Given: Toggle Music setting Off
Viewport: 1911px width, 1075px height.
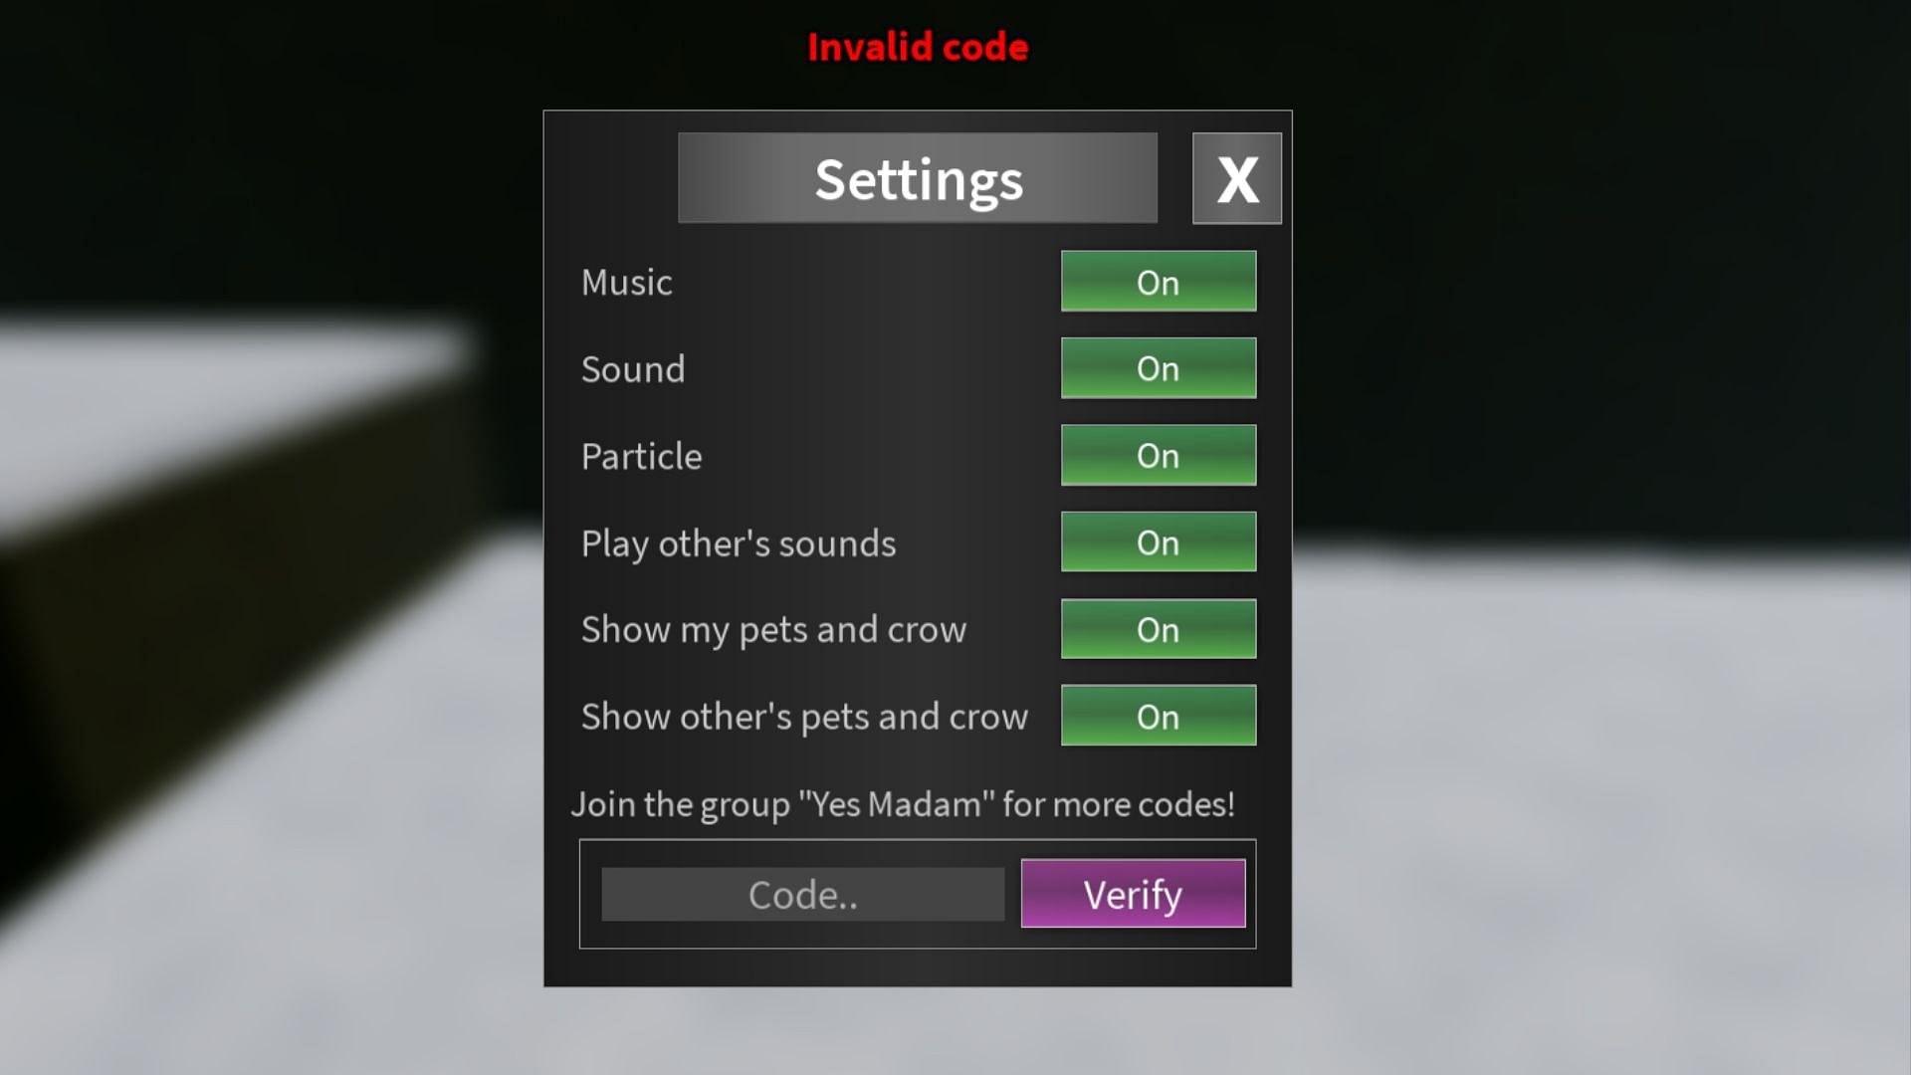Looking at the screenshot, I should (1158, 281).
